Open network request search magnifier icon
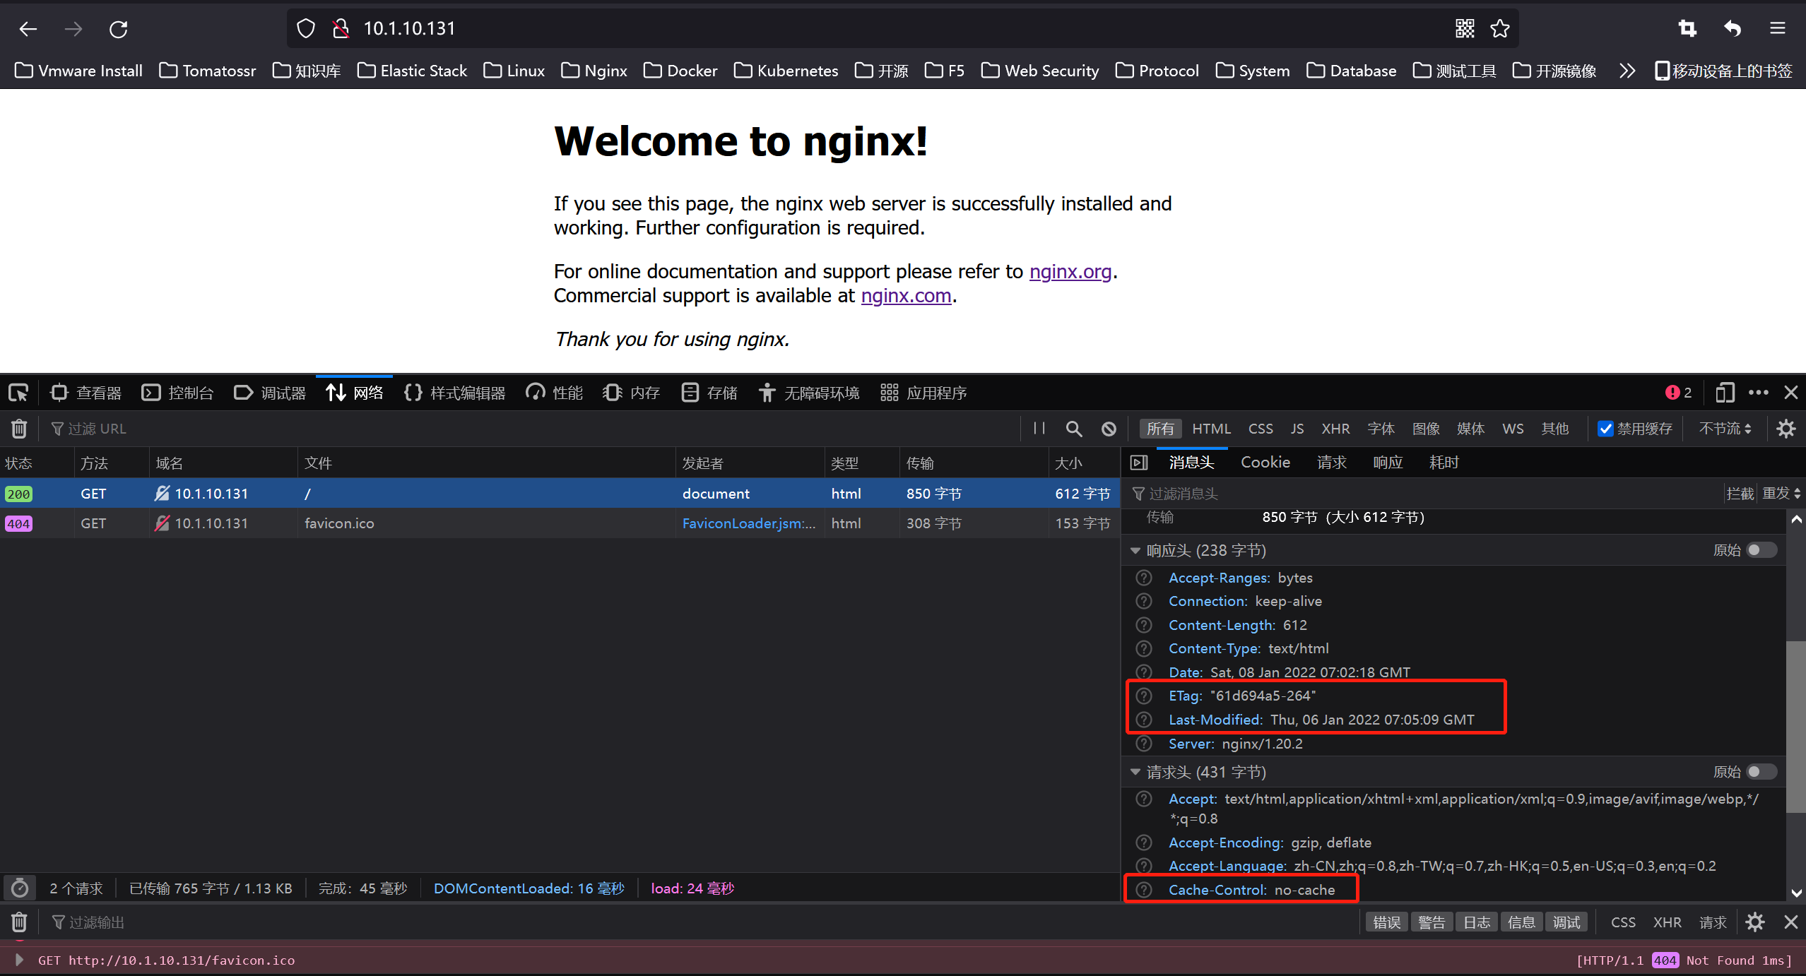This screenshot has width=1806, height=976. pyautogui.click(x=1073, y=429)
